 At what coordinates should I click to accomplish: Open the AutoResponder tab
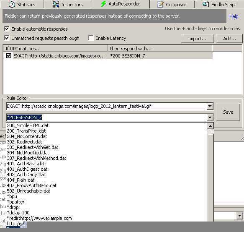120,4
